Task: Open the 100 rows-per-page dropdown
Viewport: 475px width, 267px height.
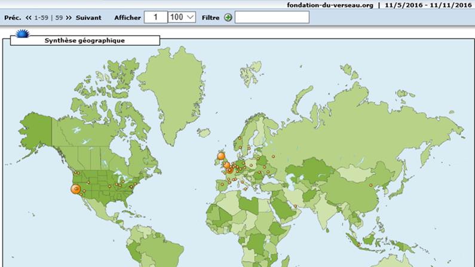Action: 182,17
